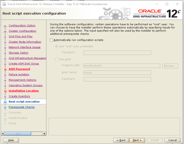Image resolution: width=184 pixels, height=144 pixels.
Task: Click the Browse button for program path
Action: point(170,66)
